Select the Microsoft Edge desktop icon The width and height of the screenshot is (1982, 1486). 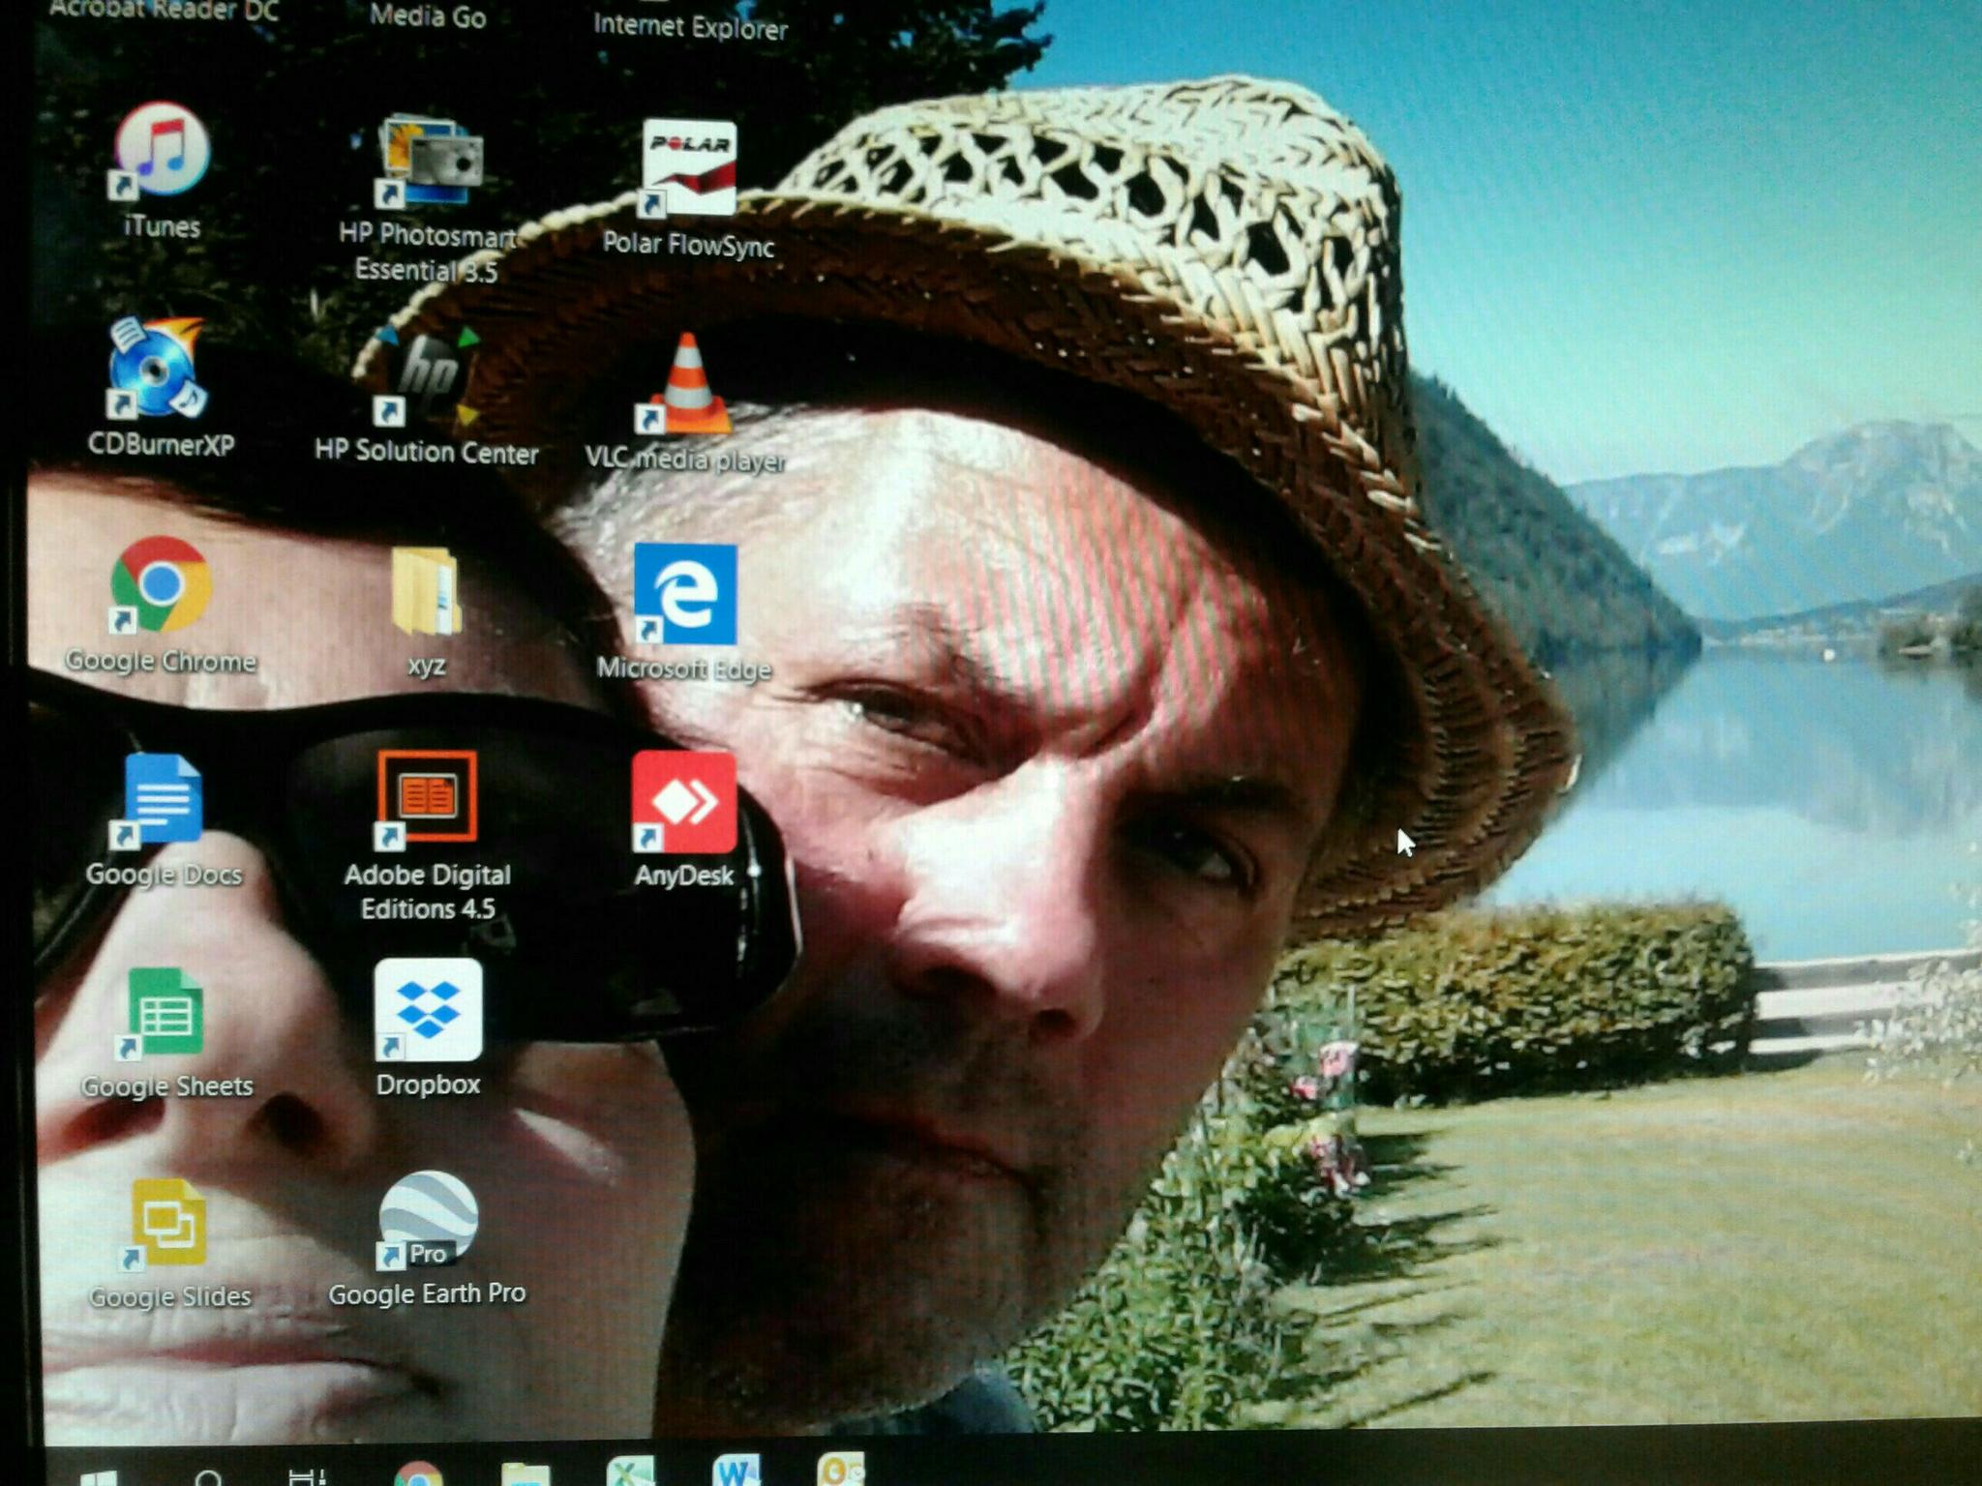[685, 593]
